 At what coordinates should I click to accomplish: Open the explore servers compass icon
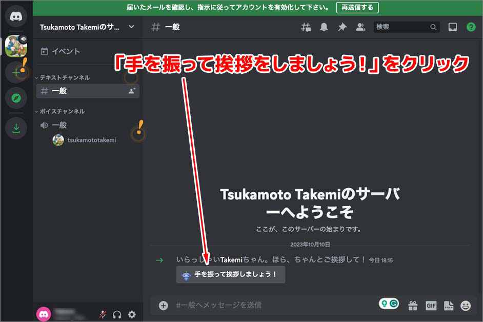point(16,97)
